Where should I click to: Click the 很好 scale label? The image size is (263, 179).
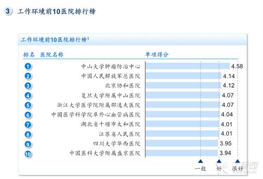click(x=238, y=168)
